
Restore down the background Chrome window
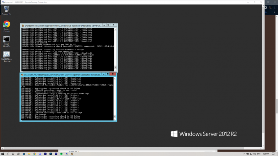click(x=268, y=2)
